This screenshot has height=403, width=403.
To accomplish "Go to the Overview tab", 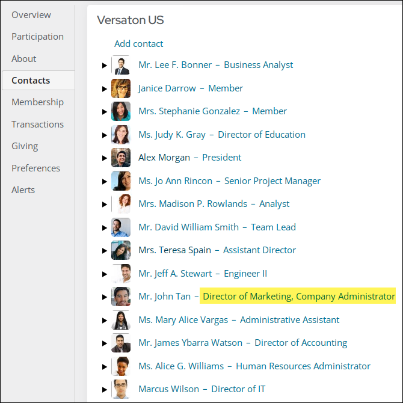I will coord(31,15).
